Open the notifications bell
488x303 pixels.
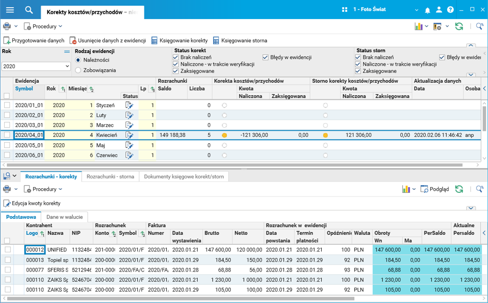(x=428, y=10)
